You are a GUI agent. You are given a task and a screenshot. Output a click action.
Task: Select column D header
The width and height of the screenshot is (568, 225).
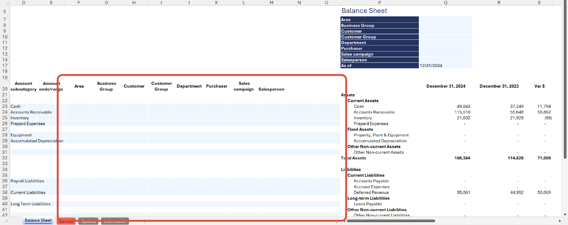pyautogui.click(x=23, y=3)
